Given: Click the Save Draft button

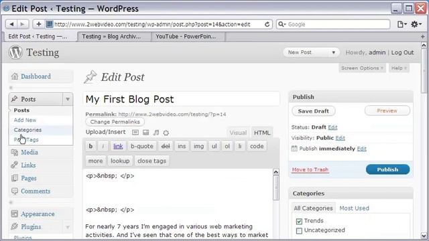Looking at the screenshot, I should coord(313,111).
